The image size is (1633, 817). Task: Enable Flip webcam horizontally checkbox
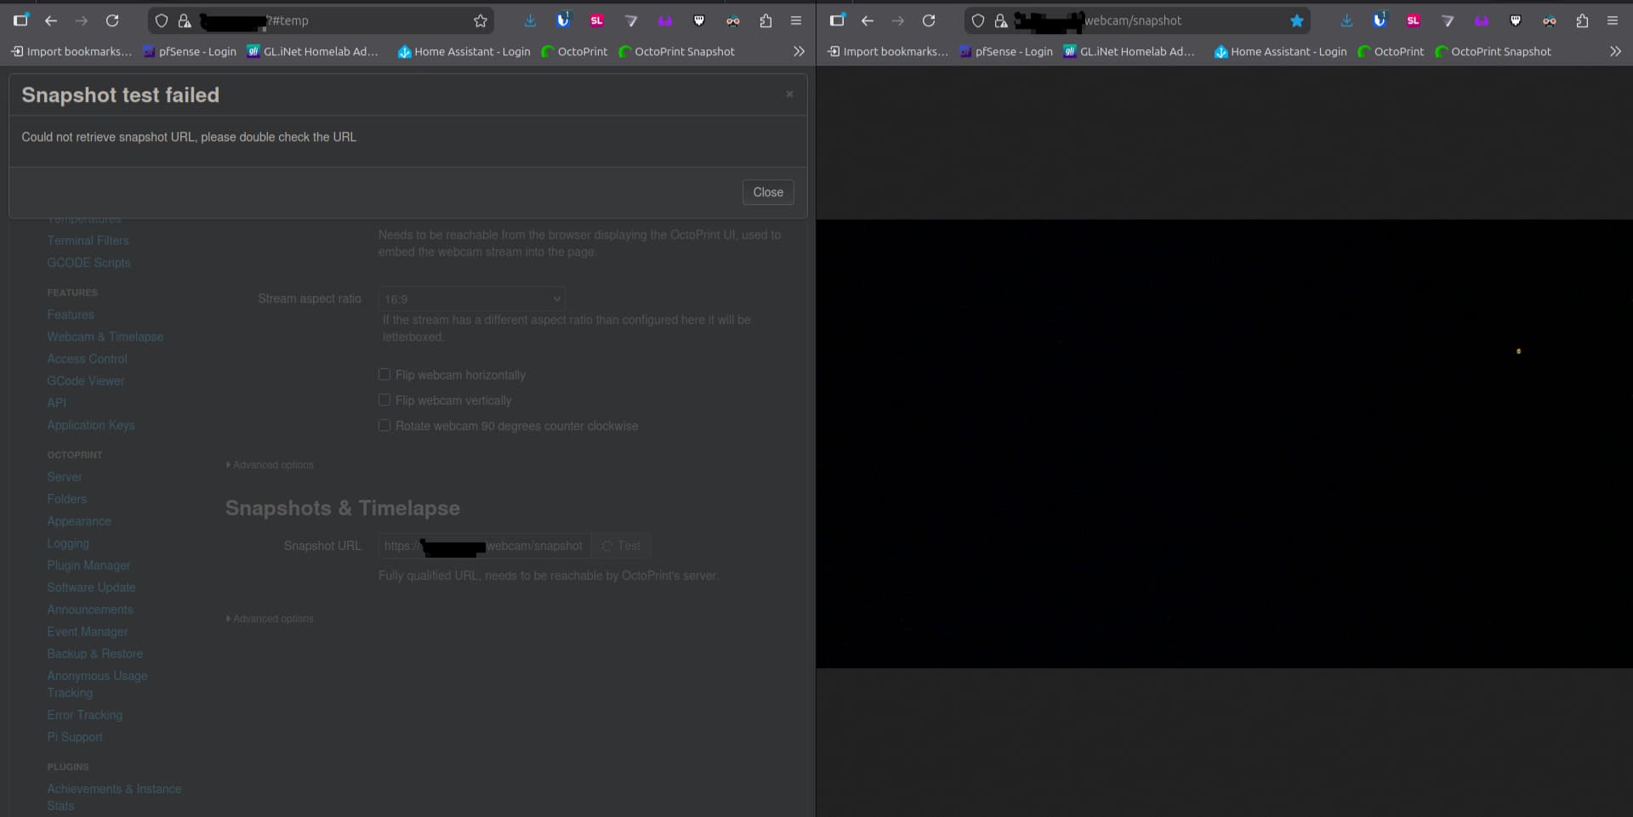(x=384, y=374)
